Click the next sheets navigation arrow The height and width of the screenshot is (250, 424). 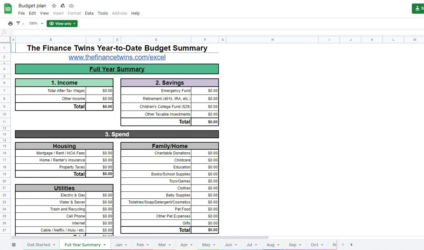(x=351, y=244)
